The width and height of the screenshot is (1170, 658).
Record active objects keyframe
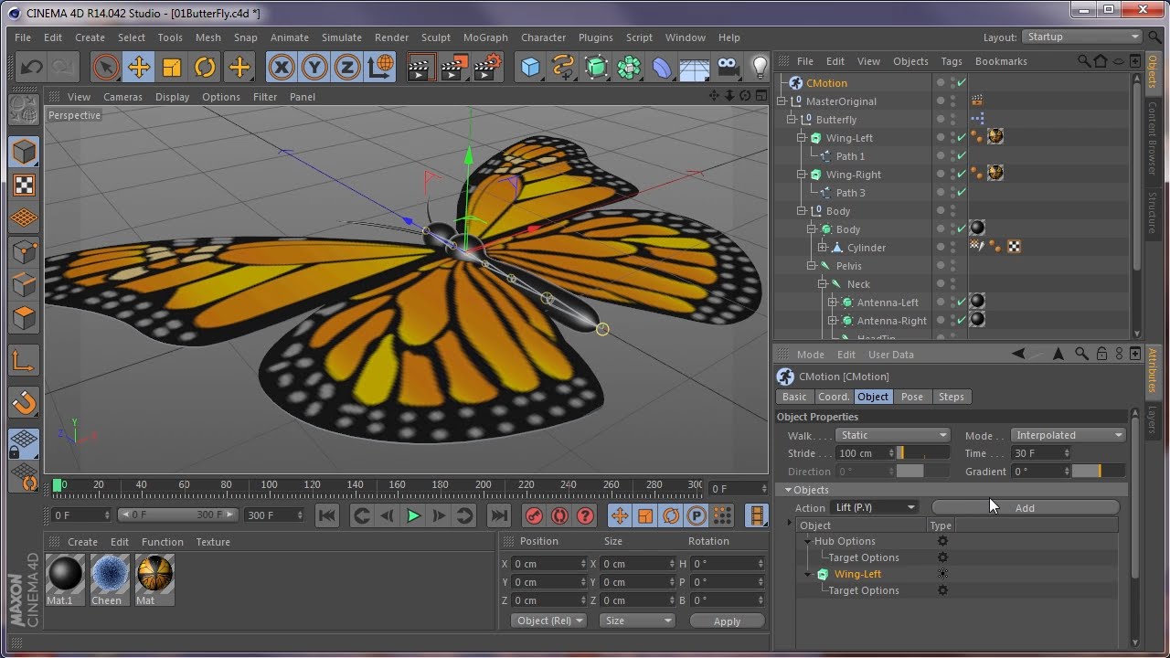pos(535,516)
